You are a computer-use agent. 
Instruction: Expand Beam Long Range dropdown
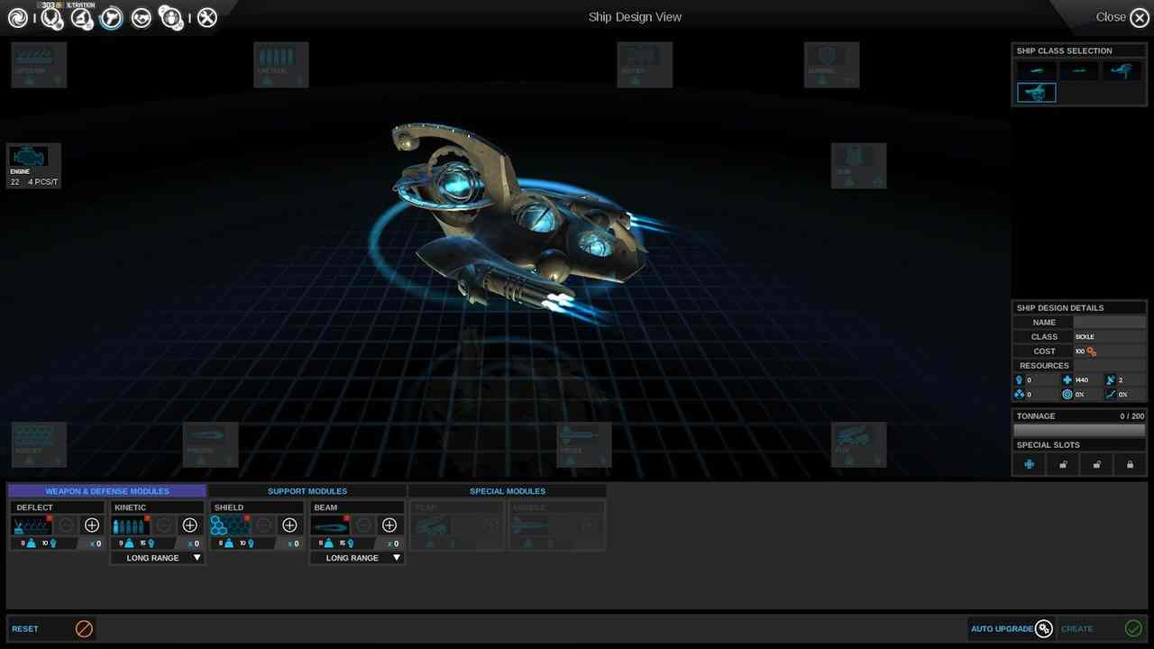357,558
